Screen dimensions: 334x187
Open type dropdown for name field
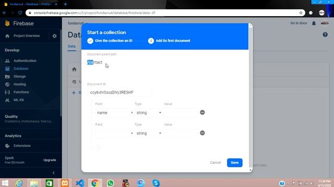(x=149, y=113)
